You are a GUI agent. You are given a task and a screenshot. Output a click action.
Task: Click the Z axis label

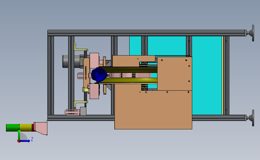[x=32, y=139]
